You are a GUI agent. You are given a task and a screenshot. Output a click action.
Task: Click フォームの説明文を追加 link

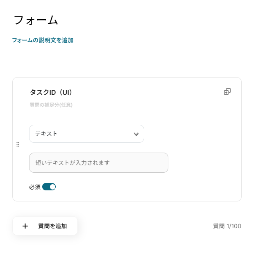point(43,40)
